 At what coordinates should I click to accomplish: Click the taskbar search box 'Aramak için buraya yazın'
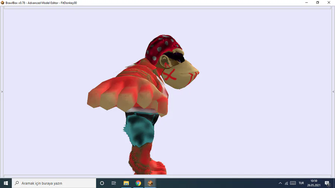tap(54, 183)
